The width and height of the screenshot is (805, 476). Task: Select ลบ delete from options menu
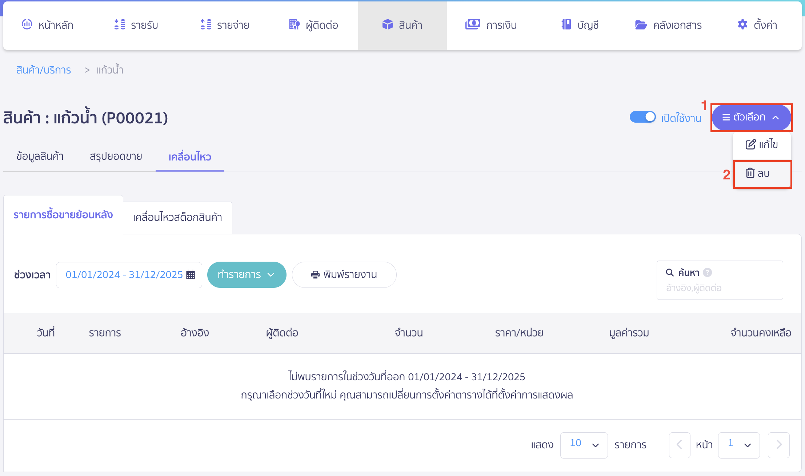758,174
